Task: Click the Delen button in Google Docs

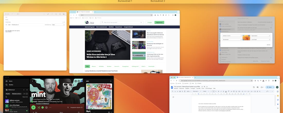Action: pos(269,87)
